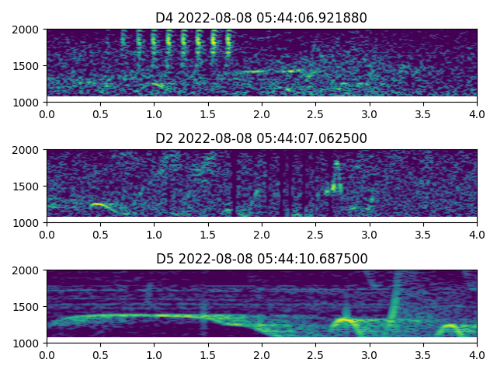Click the second arch near 3.75 in D5
The height and width of the screenshot is (373, 497).
click(x=449, y=329)
